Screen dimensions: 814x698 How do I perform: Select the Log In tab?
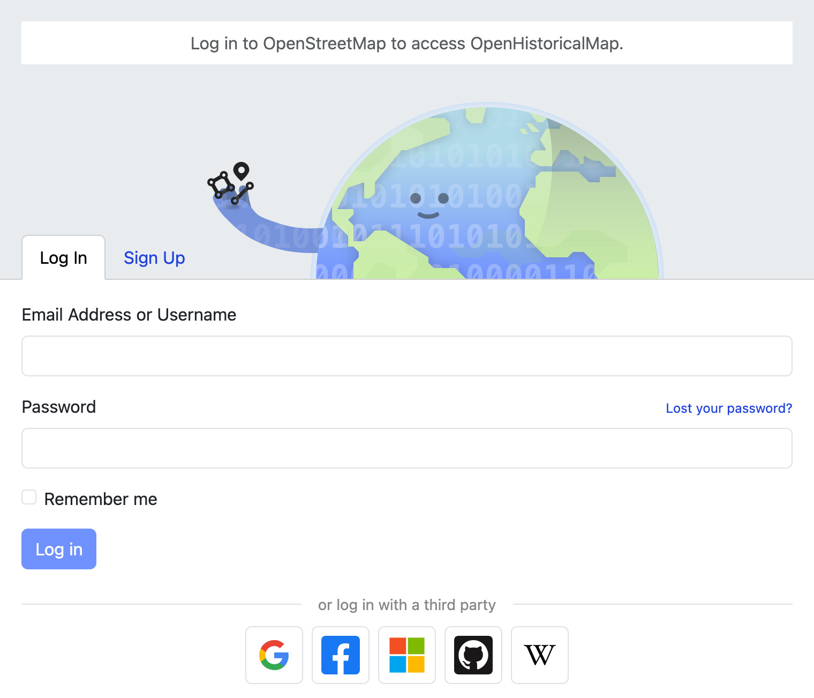pos(63,258)
